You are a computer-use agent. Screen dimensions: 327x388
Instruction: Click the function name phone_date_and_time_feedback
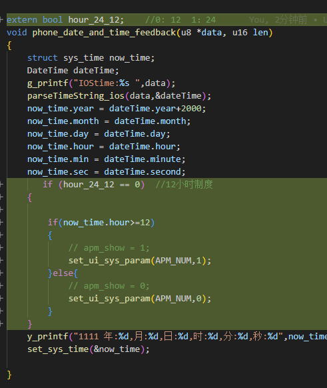(104, 33)
